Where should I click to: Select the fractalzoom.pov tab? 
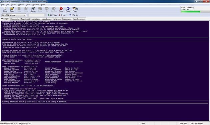click(79, 19)
